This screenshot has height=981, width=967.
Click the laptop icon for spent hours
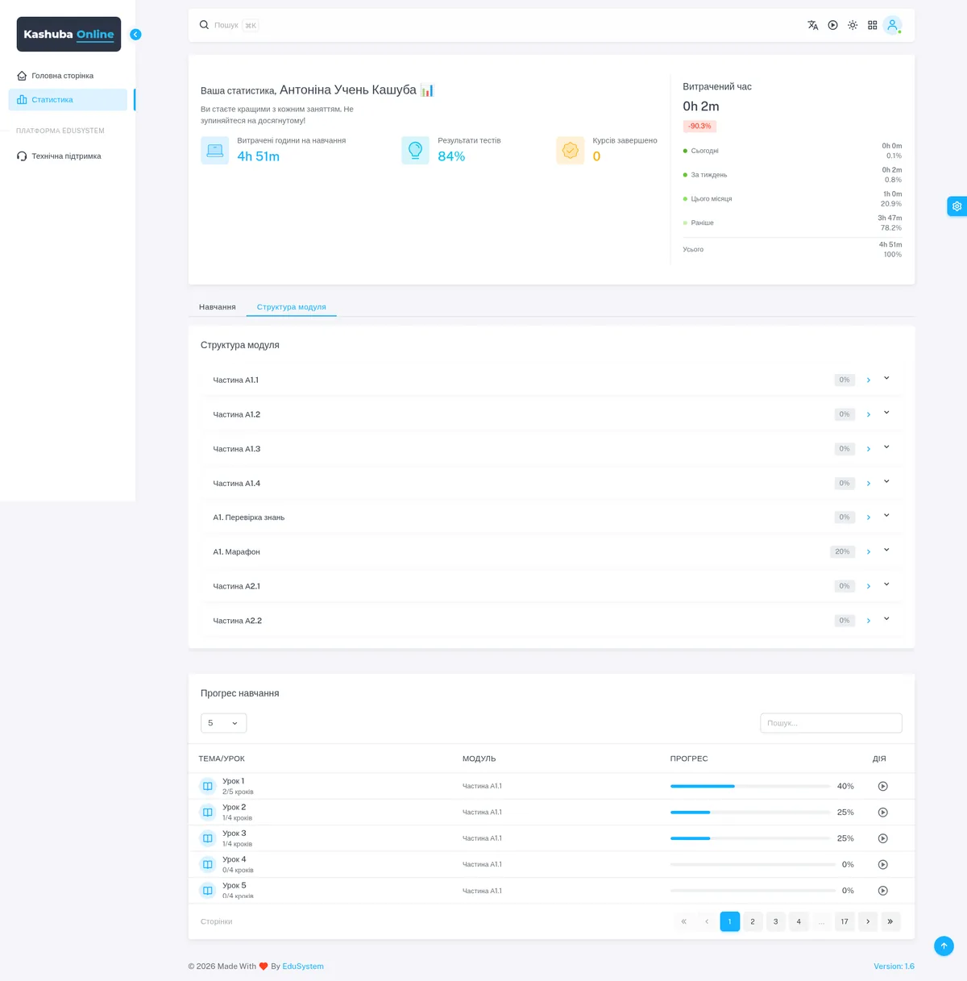[x=214, y=150]
